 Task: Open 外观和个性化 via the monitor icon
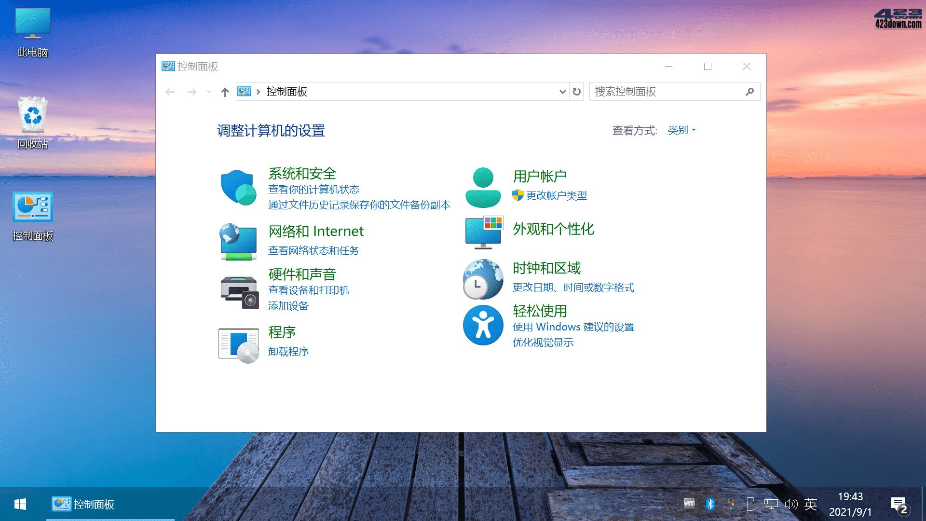click(x=482, y=232)
